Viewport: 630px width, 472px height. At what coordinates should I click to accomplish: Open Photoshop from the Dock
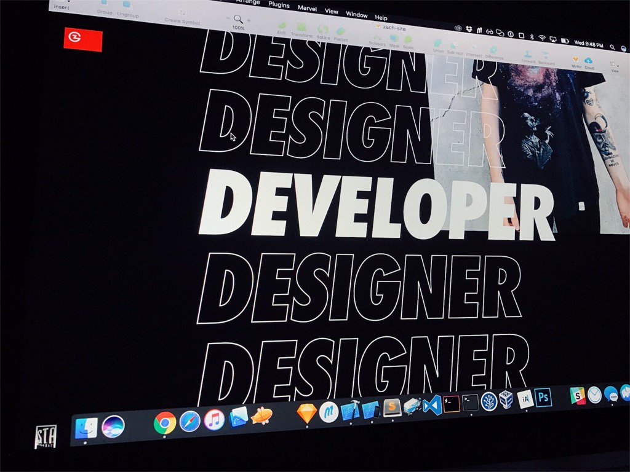point(543,398)
